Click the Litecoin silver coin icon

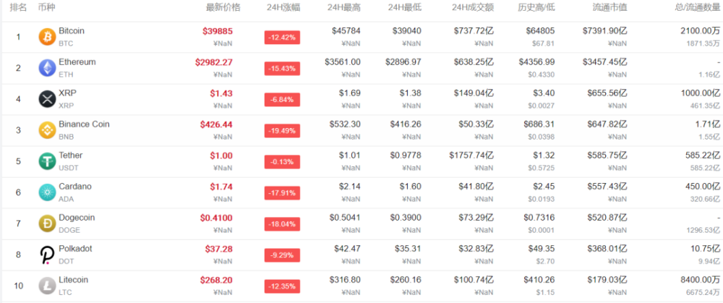pyautogui.click(x=47, y=286)
